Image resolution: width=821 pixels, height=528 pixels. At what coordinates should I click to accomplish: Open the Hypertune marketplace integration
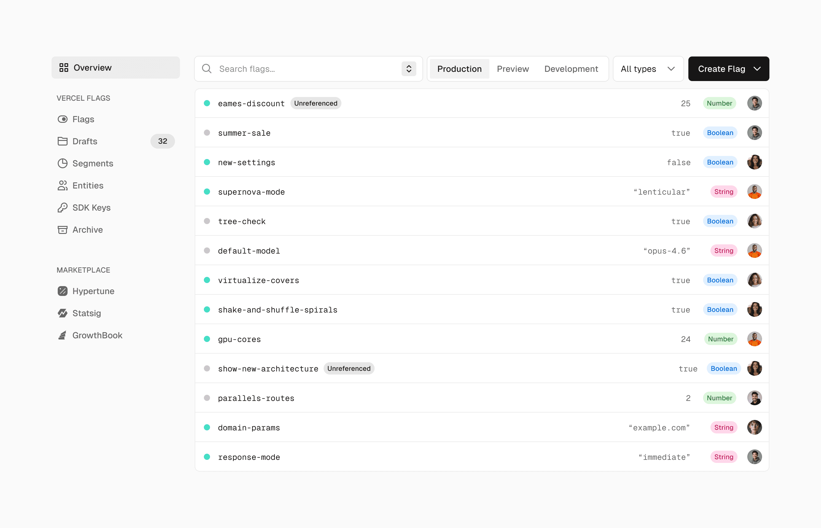[x=93, y=291]
